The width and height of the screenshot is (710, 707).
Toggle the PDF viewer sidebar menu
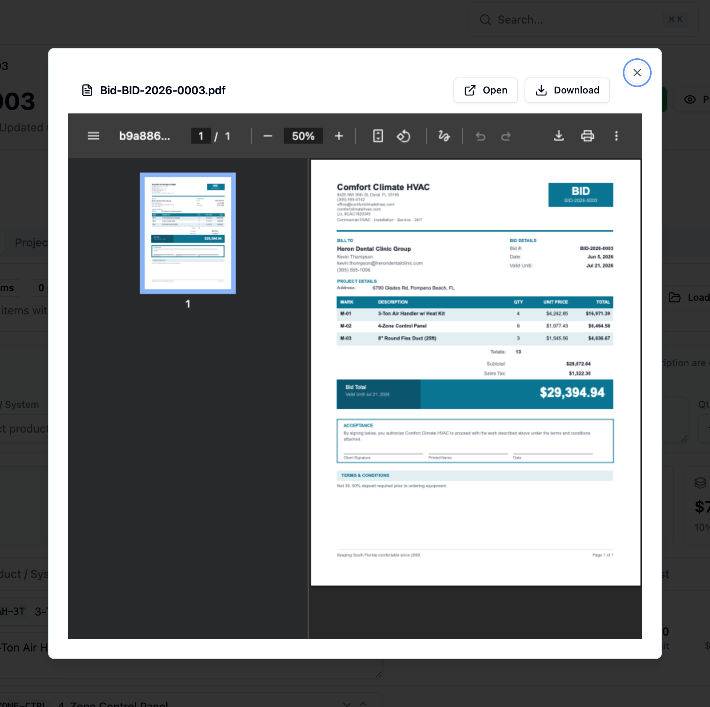(94, 136)
